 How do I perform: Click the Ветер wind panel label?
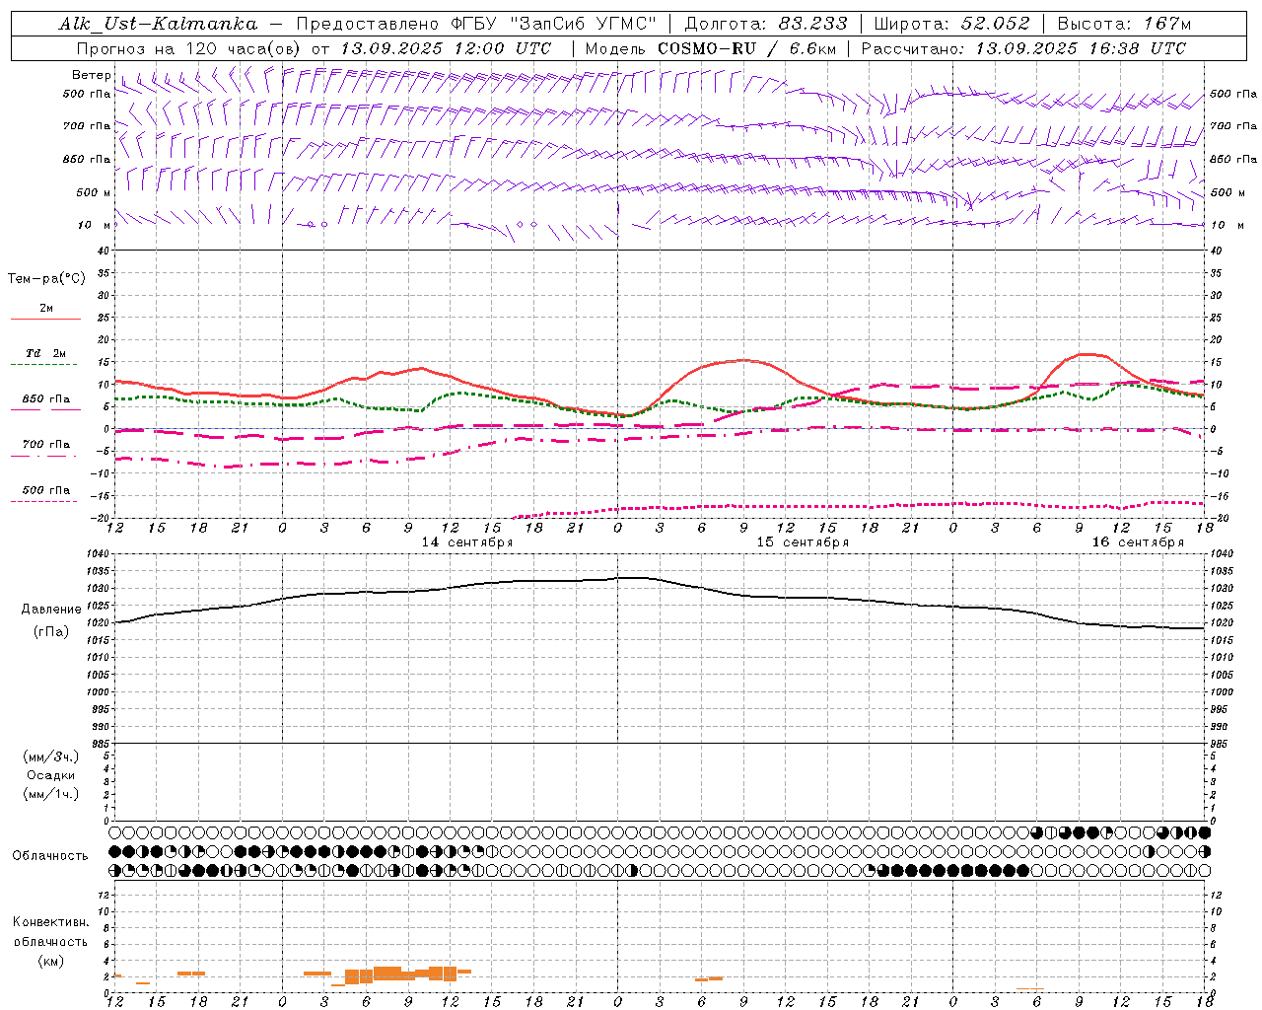(91, 75)
